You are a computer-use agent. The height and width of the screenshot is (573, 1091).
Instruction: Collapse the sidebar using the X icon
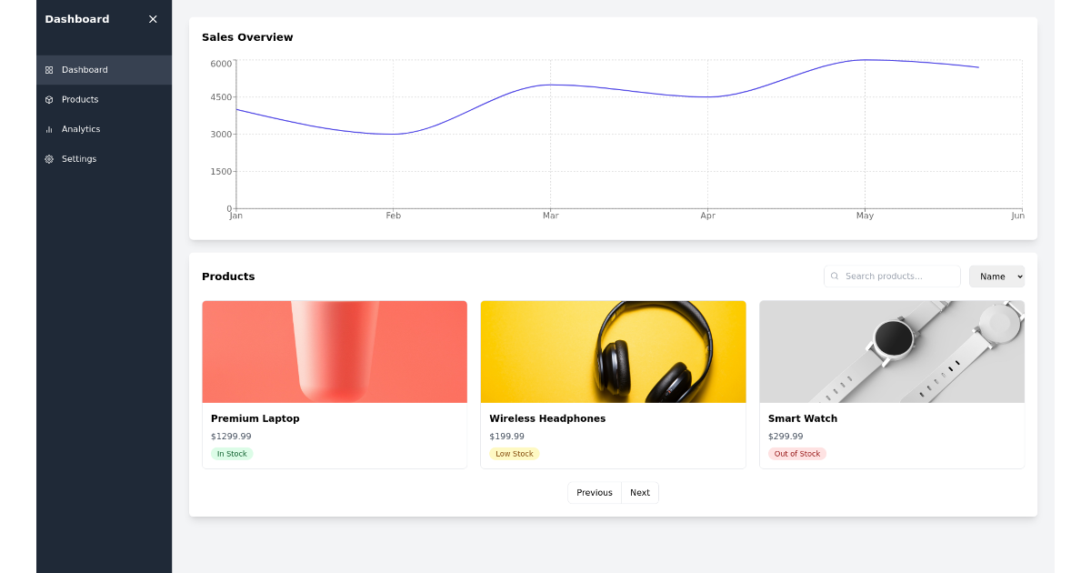[153, 18]
